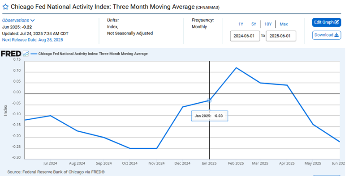Click the -0.25 y-axis value
349x176 pixels.
click(x=16, y=147)
